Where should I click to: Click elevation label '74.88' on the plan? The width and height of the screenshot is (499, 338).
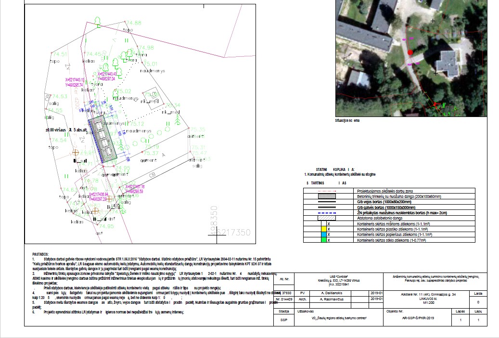[134, 23]
